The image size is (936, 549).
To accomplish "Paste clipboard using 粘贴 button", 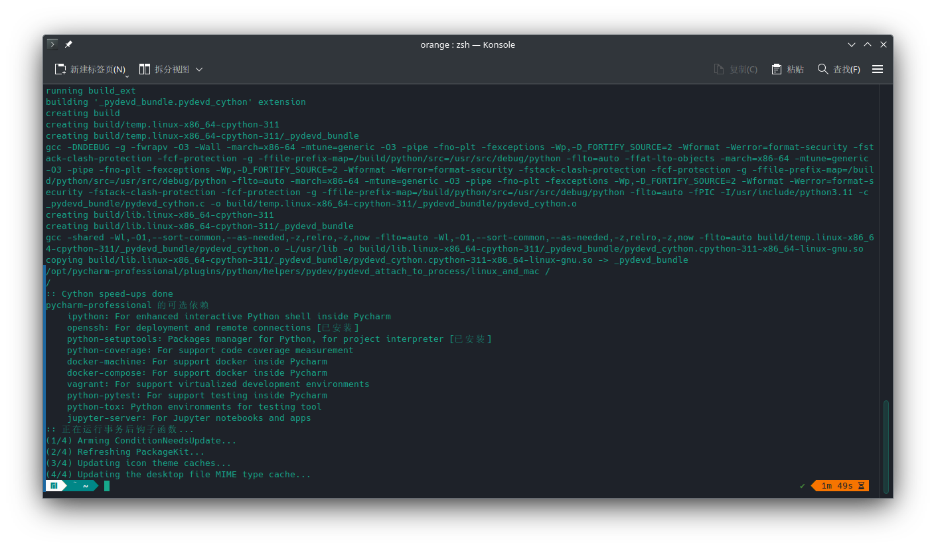I will 788,69.
